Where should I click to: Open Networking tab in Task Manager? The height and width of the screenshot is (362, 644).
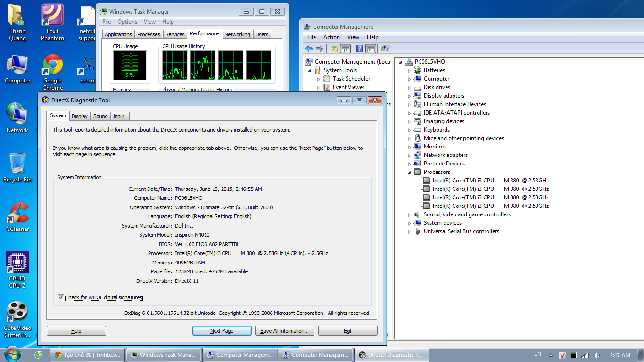point(237,34)
